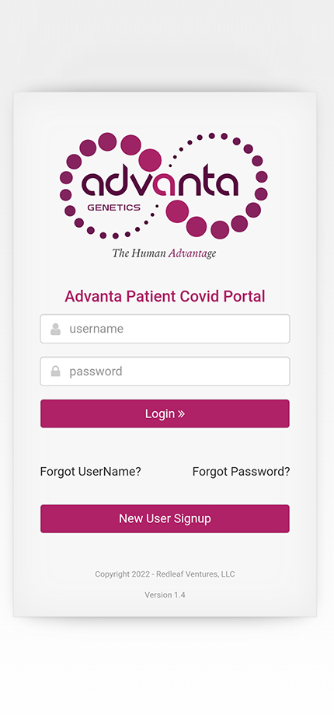Select the password placeholder text
Screen dimensions: 334x715
(x=96, y=371)
